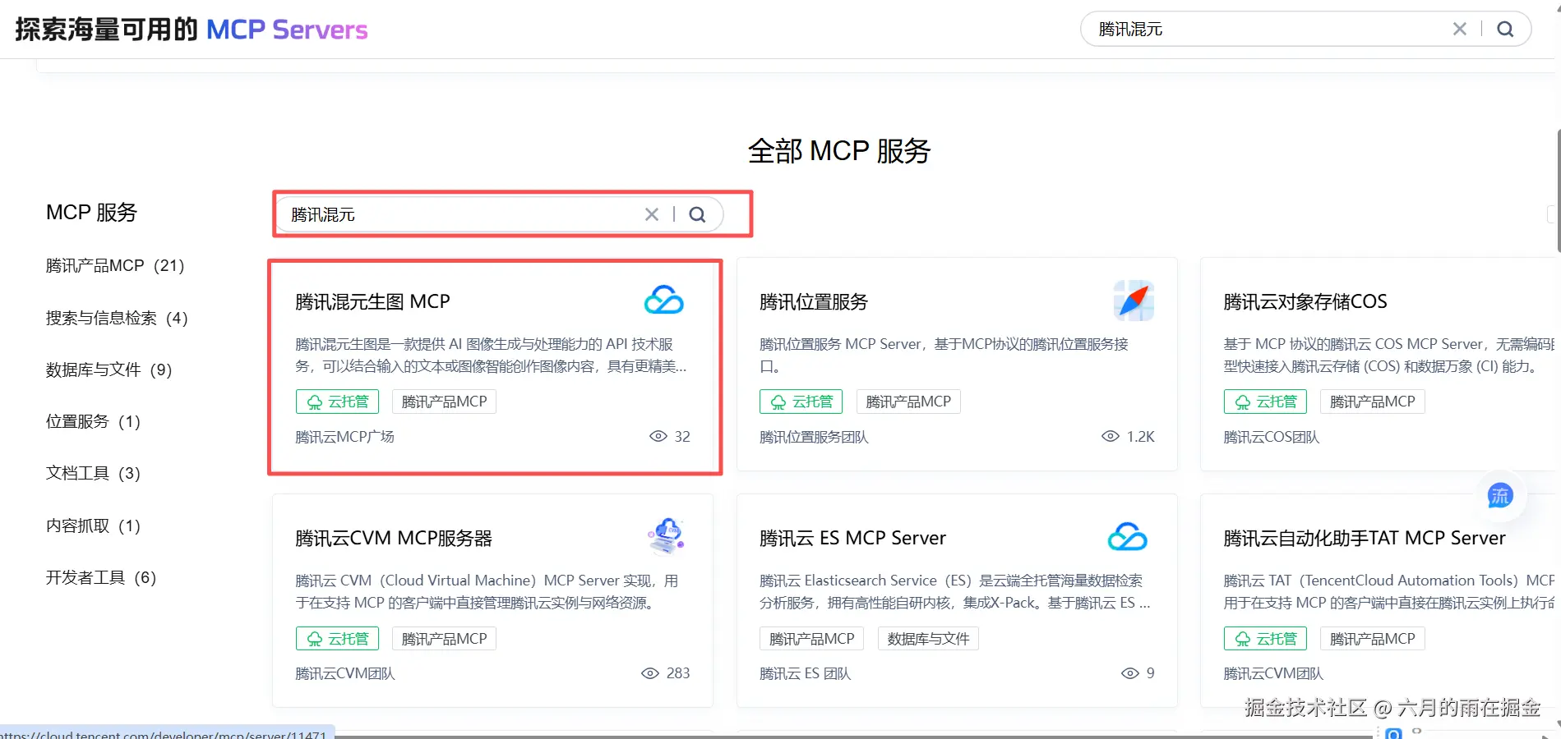Click the 腾讯云 Elasticsearch Service description text
This screenshot has height=739, width=1561.
(x=955, y=591)
